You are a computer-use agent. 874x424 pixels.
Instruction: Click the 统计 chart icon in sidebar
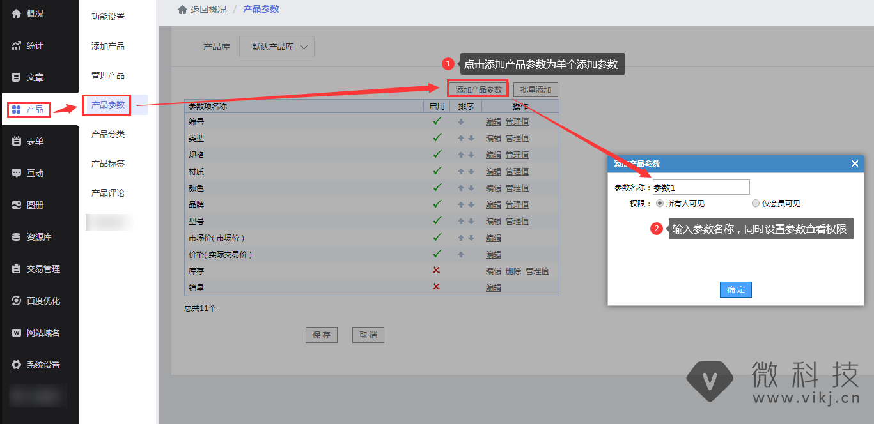coord(17,45)
